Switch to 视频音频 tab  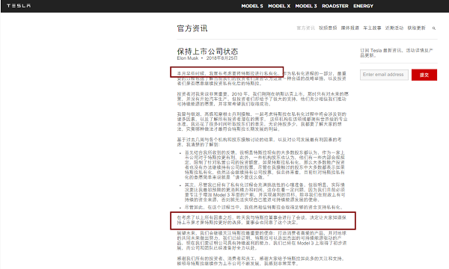(328, 28)
